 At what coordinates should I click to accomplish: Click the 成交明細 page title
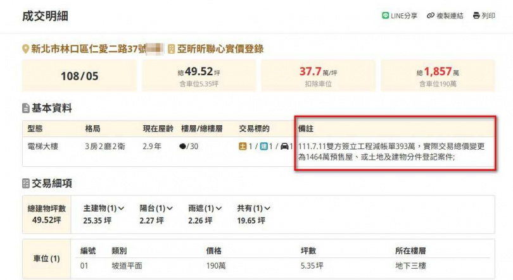pos(45,16)
